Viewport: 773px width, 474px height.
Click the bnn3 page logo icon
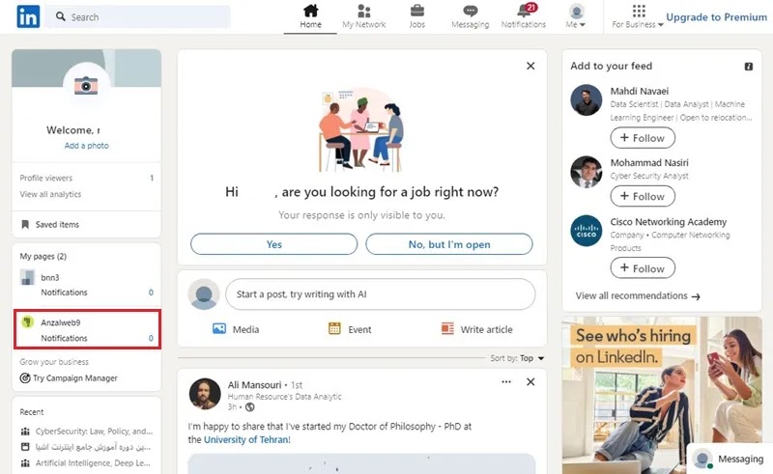click(x=27, y=277)
